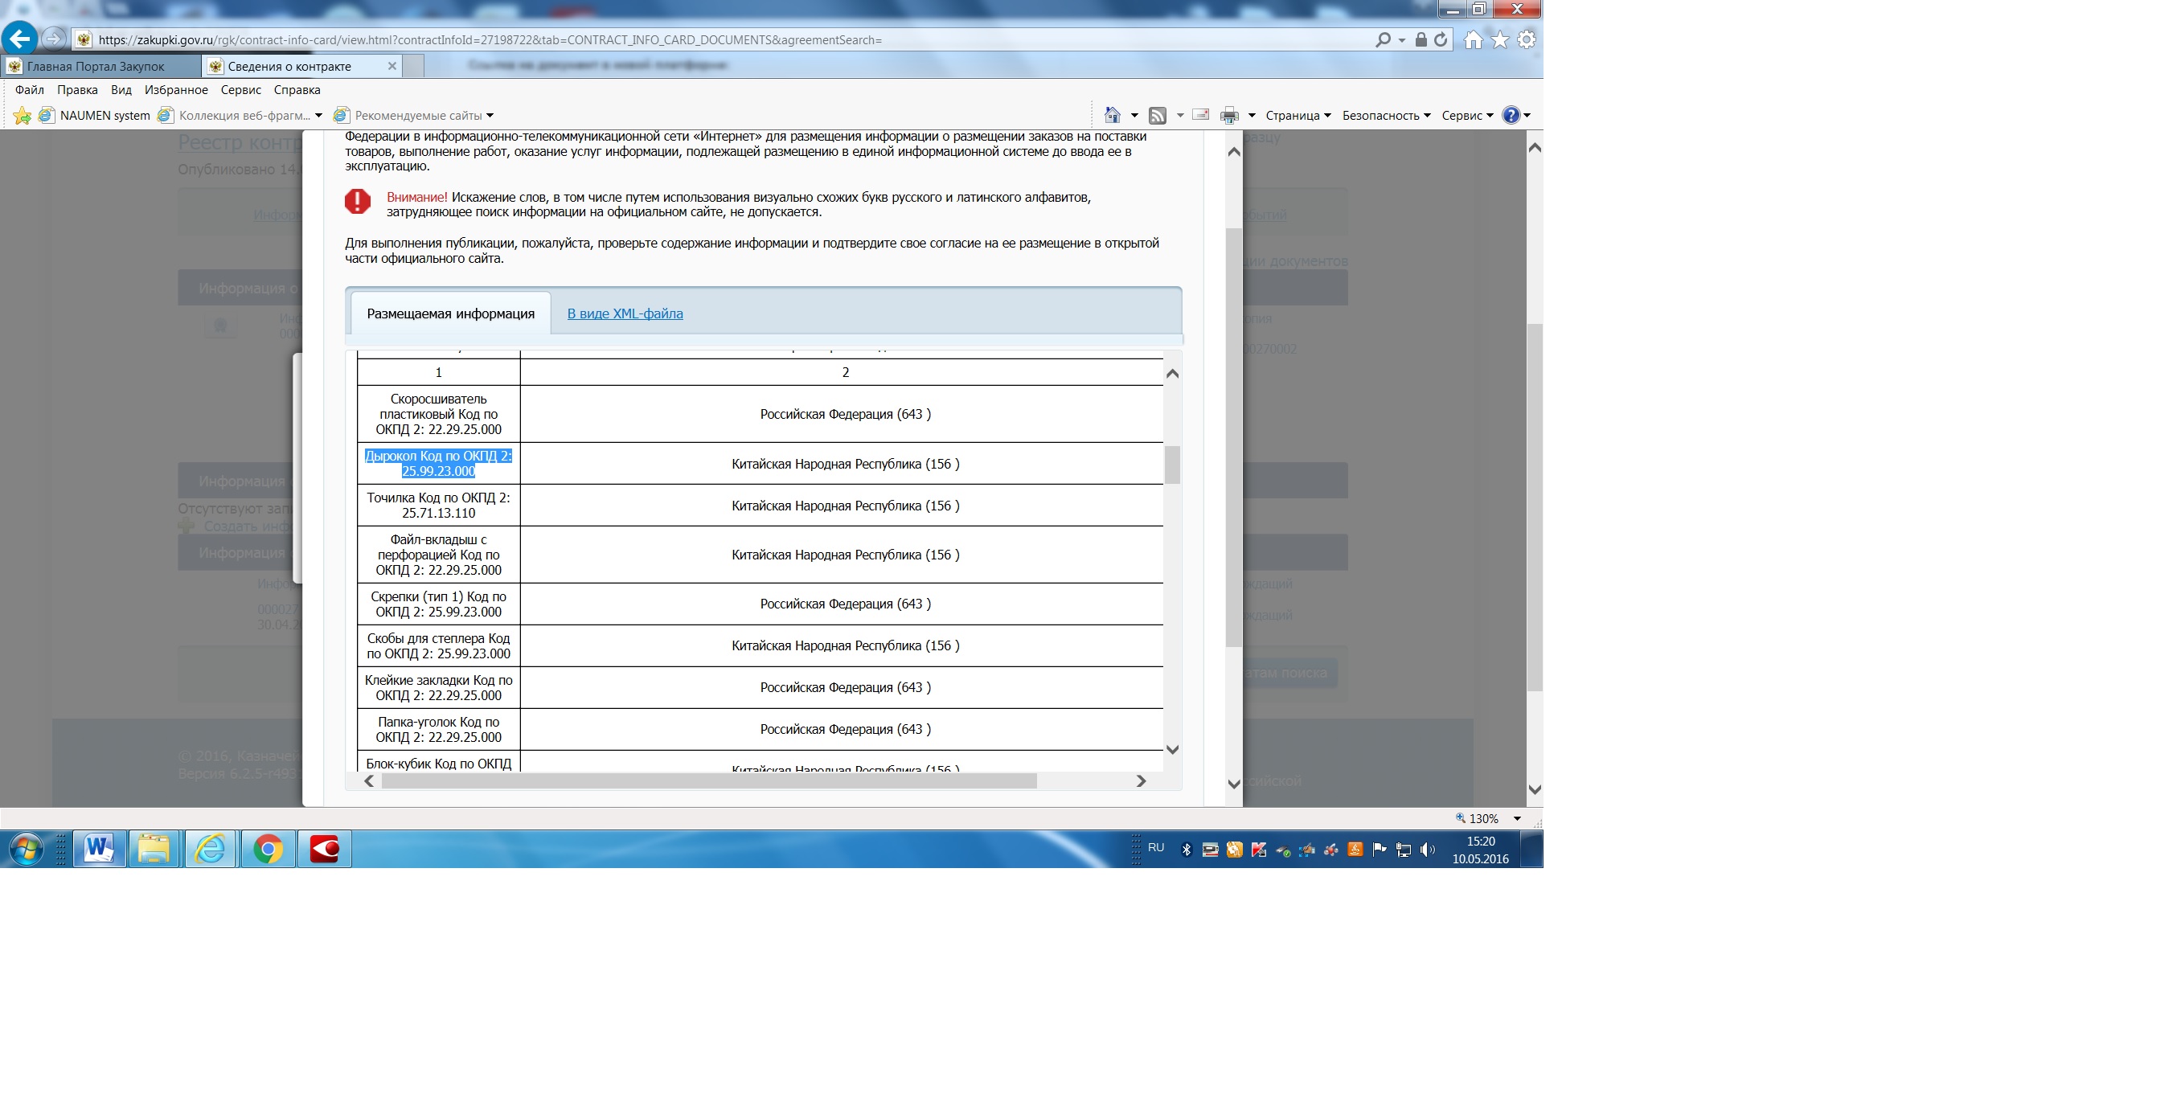Switch the RU input language indicator

pyautogui.click(x=1155, y=847)
